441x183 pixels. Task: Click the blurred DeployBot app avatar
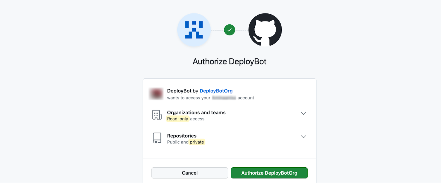pos(156,94)
